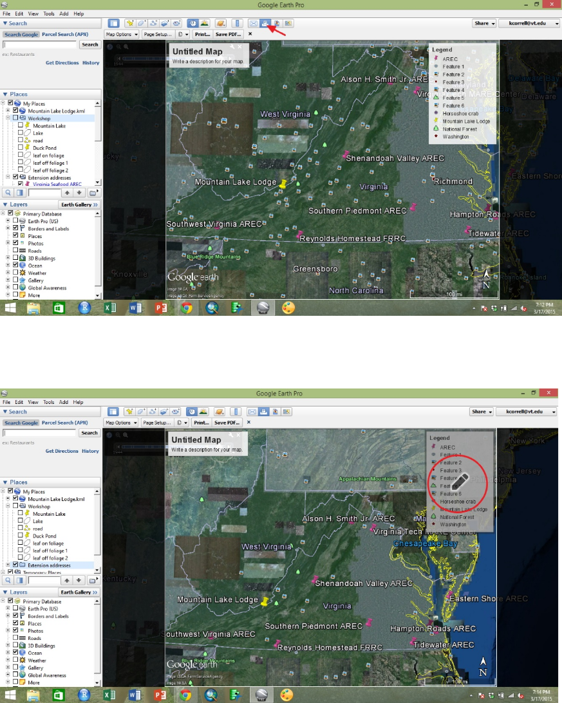Click add-folder icon below upper Places panel
562x703 pixels.
tap(93, 193)
